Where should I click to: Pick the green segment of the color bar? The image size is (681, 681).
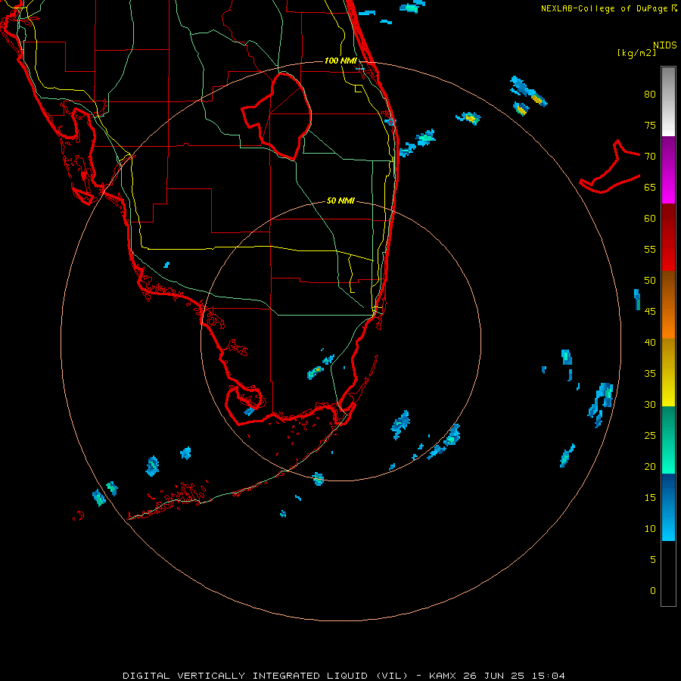point(668,440)
